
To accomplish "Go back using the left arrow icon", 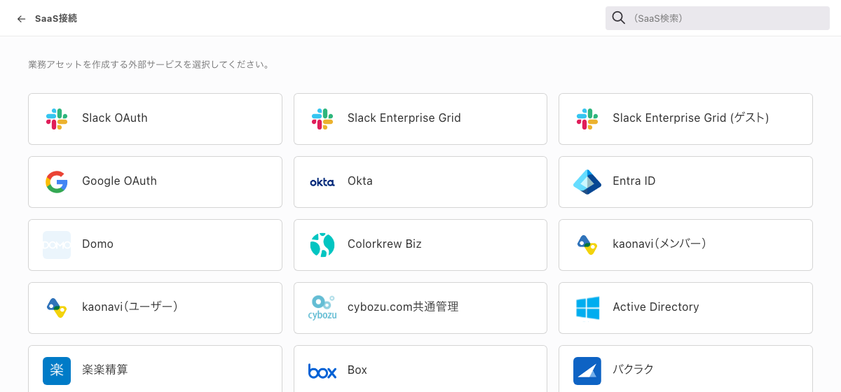I will 21,19.
